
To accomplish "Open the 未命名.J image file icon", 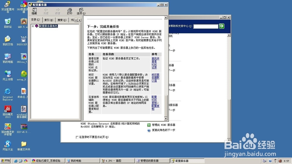I will 23,93.
